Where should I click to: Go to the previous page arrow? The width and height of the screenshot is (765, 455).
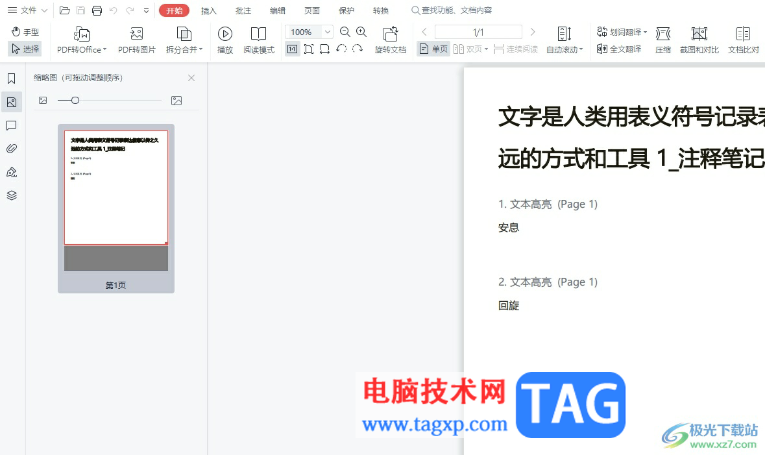coord(424,32)
